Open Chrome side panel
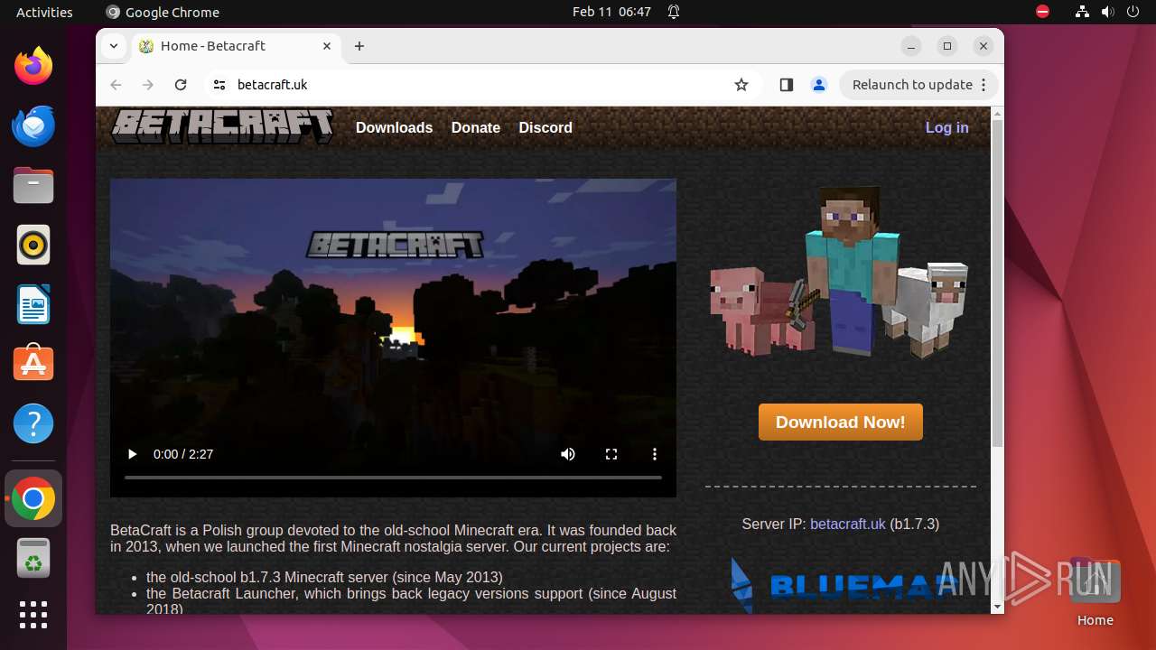Viewport: 1156px width, 650px height. pyautogui.click(x=786, y=85)
